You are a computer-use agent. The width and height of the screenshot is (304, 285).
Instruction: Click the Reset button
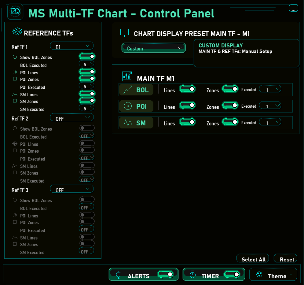285,258
